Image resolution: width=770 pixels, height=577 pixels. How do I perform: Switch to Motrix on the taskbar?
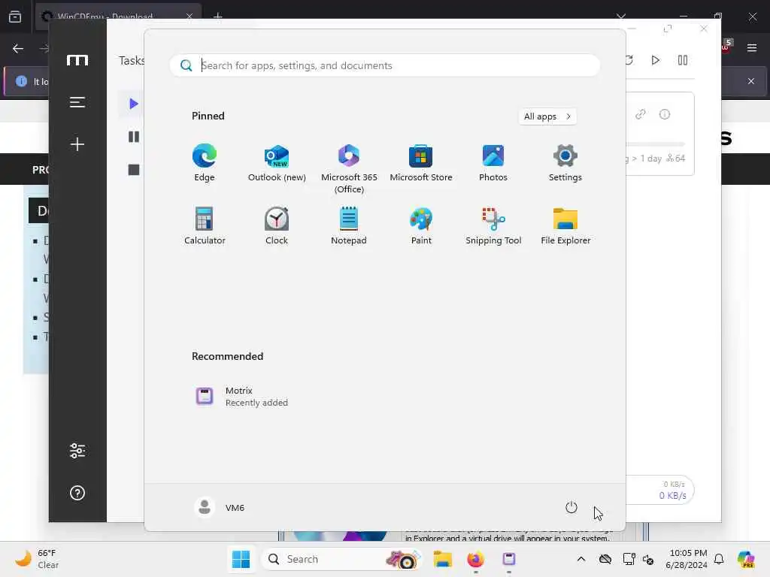point(509,559)
